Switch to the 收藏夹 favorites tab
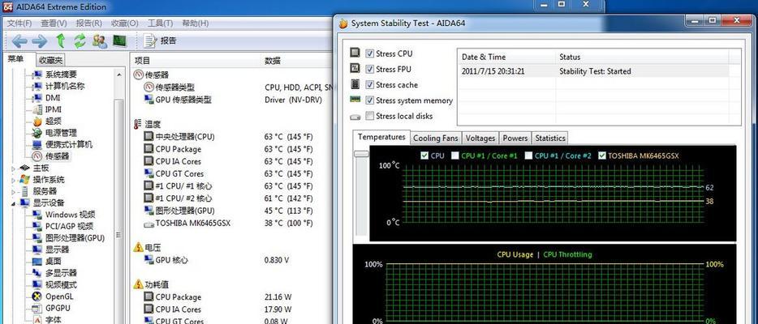The image size is (758, 324). pos(51,60)
